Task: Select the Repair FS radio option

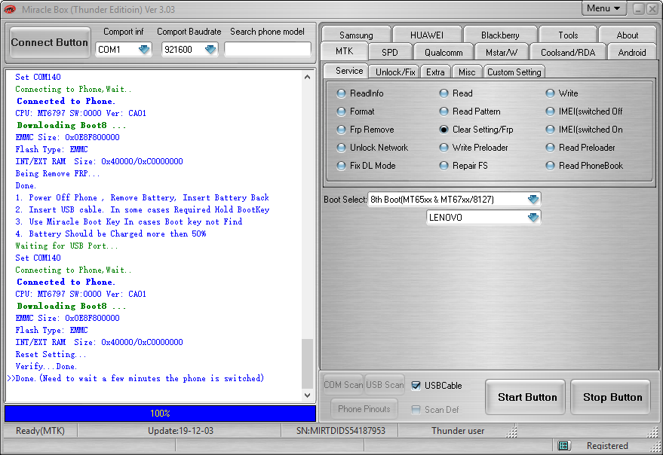Action: (444, 166)
